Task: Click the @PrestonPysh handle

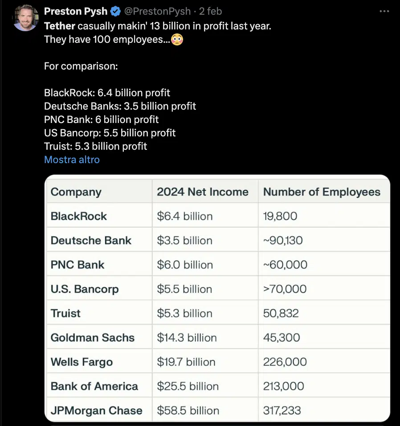Action: (157, 11)
